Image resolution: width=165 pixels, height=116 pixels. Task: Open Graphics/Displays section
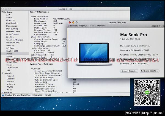tap(15, 40)
